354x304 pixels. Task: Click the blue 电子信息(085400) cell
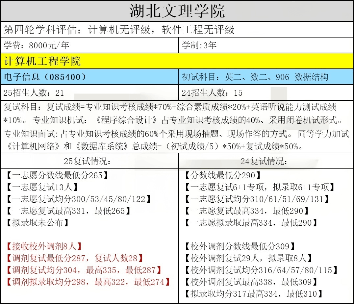pos(45,77)
